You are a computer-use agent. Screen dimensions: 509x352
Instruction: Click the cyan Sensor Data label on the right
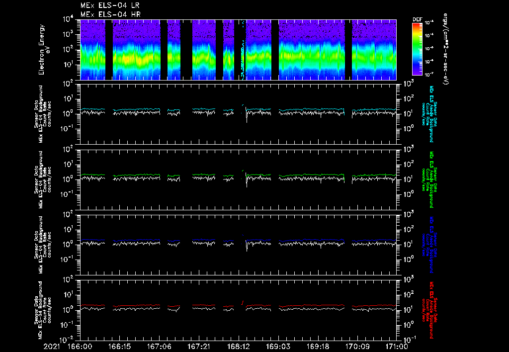click(429, 114)
